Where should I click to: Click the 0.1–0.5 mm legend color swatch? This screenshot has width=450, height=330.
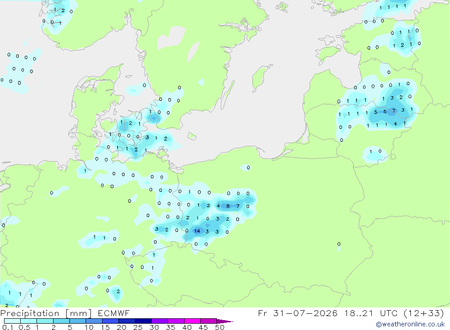(x=12, y=321)
